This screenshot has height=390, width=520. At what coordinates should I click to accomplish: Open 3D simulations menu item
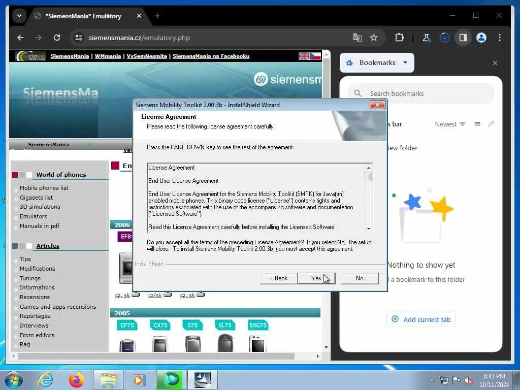click(x=40, y=207)
